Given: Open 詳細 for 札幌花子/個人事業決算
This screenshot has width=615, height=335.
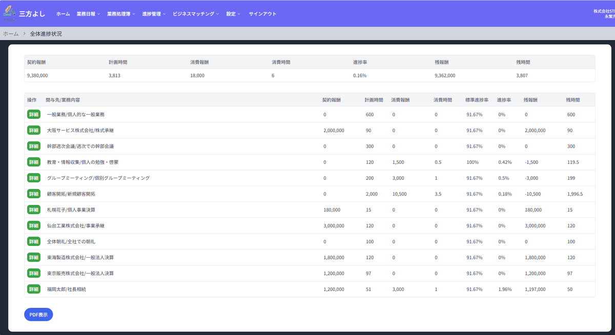Looking at the screenshot, I should 34,210.
